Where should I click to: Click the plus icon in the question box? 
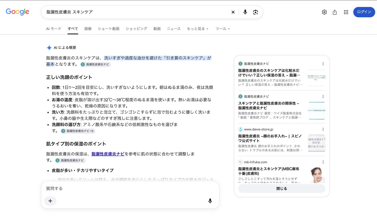coord(50,201)
